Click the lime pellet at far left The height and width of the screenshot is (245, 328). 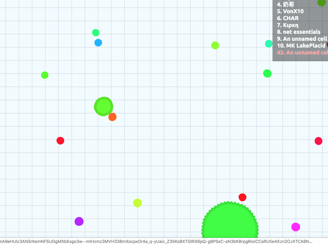click(45, 75)
